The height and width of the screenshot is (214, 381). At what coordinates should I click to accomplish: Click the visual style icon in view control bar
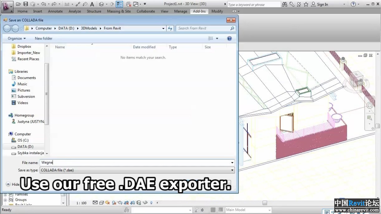[x=102, y=203]
